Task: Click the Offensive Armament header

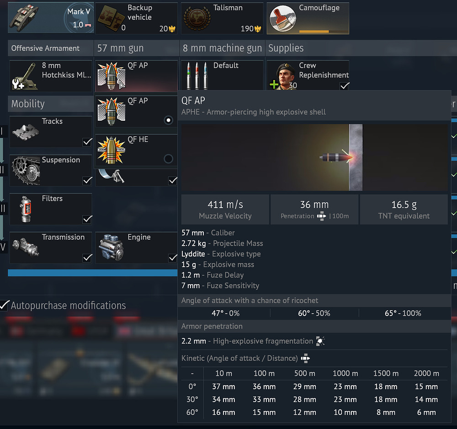Action: pos(46,48)
